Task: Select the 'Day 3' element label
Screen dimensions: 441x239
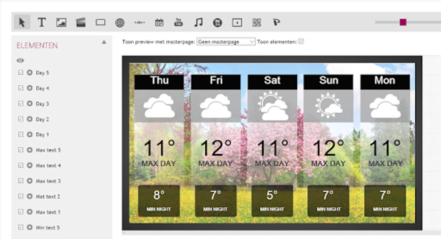Action: [x=42, y=104]
